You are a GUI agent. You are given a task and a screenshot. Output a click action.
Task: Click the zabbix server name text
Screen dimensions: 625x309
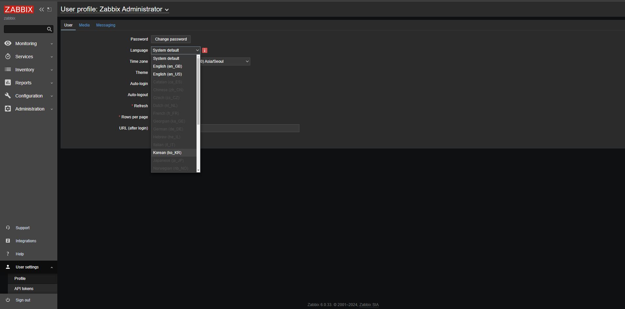click(x=9, y=18)
